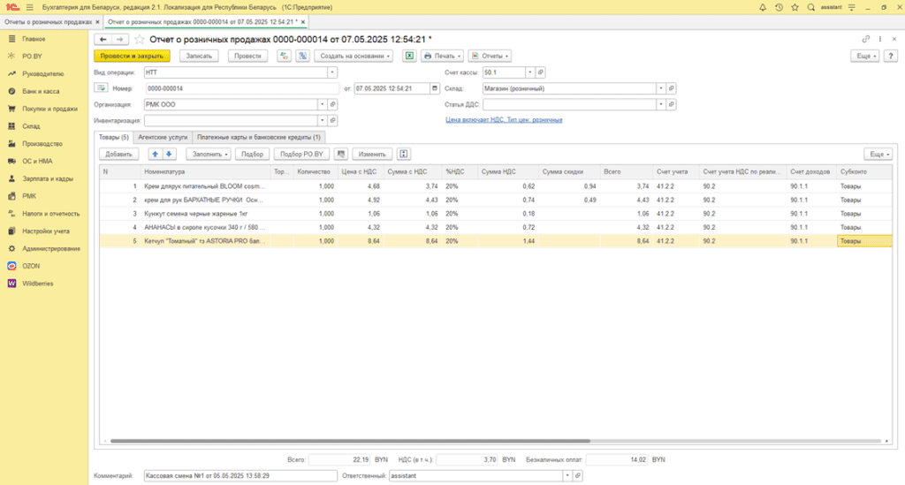
Task: Expand the Инвентаризация dropdown arrow
Action: (322, 120)
